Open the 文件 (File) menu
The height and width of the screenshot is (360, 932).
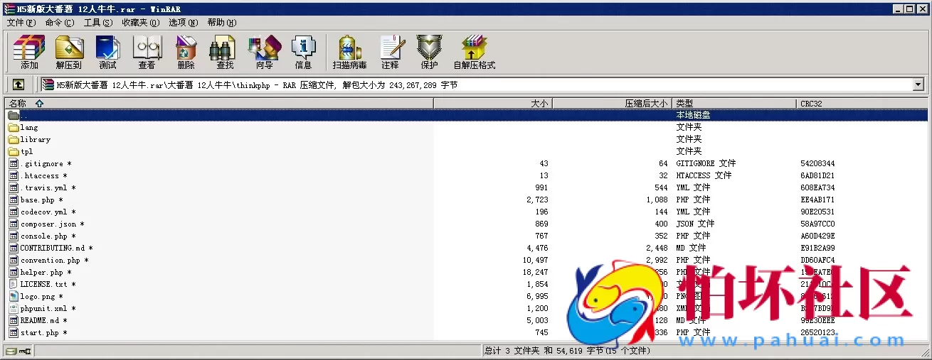21,23
